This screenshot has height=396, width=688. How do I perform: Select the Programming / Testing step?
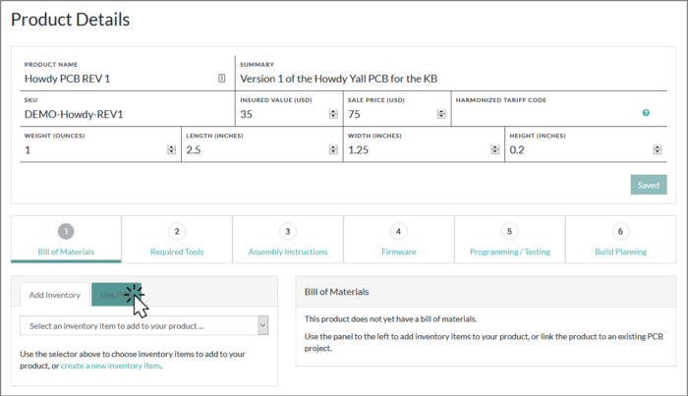(x=509, y=241)
